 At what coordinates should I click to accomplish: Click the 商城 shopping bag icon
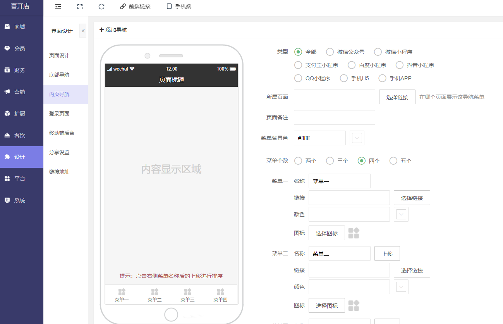click(7, 27)
